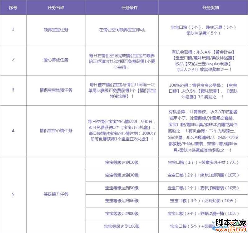Click the 宝宝等级达到60级 condition row
Screen dimensions: 248x233
coord(122,201)
